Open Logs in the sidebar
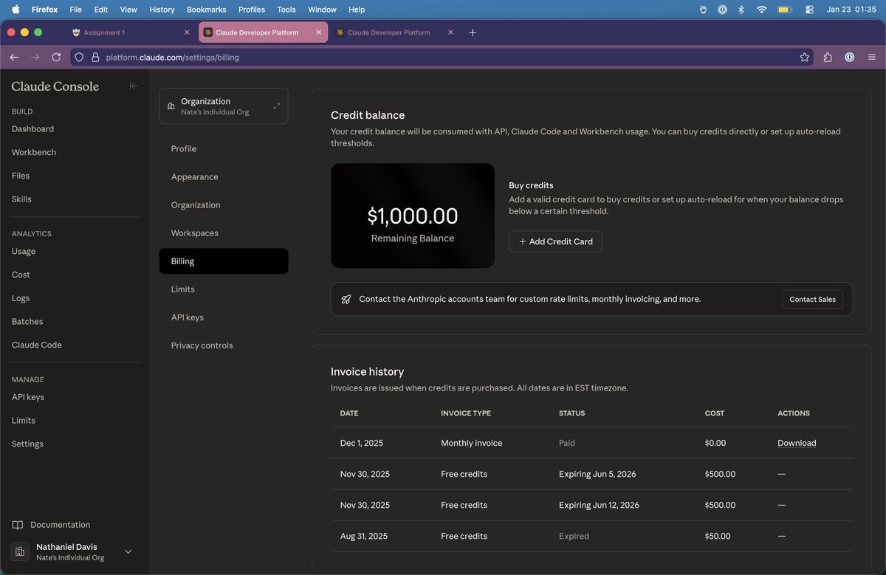 pos(21,298)
